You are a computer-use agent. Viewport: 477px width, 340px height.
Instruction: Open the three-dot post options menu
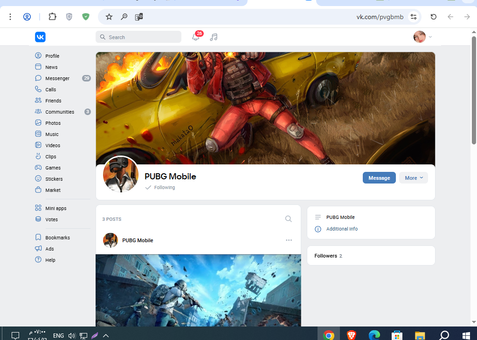[289, 240]
